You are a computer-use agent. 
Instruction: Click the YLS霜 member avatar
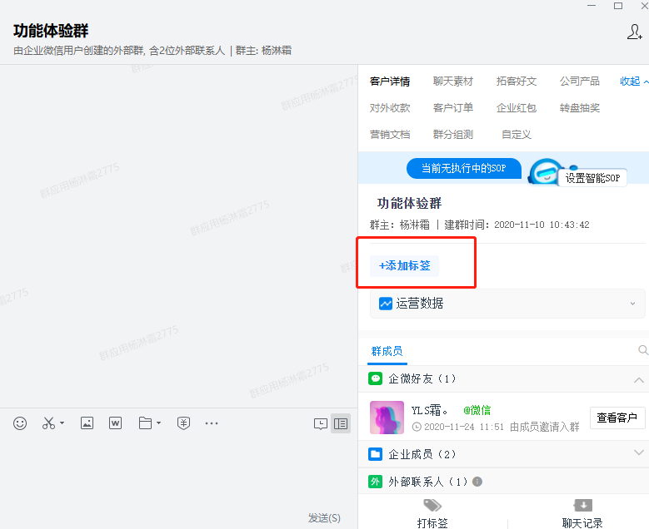pyautogui.click(x=387, y=418)
